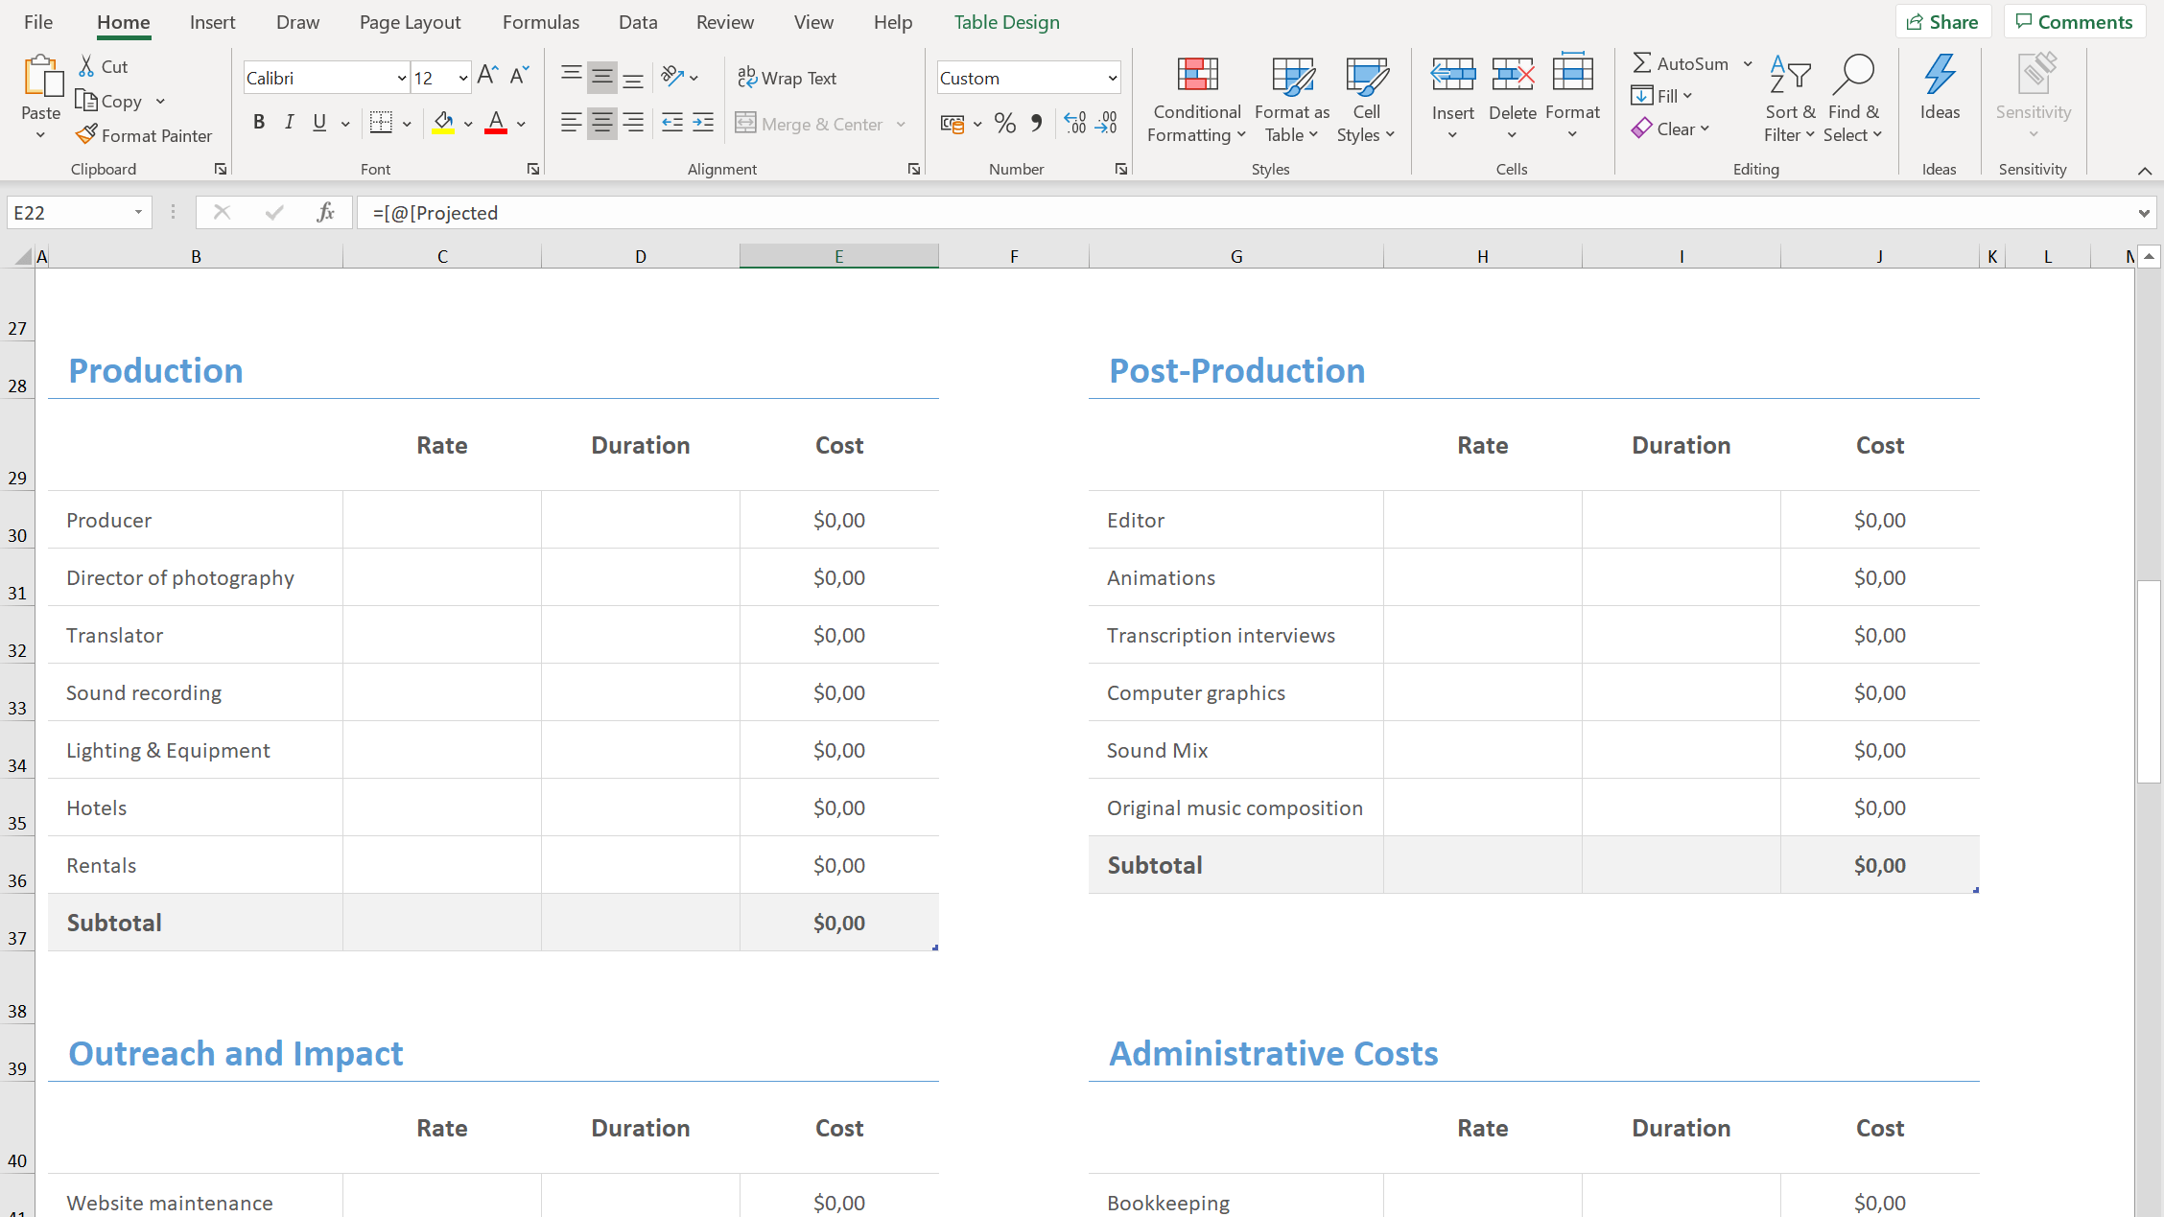Expand the AutoSum dropdown arrow
Viewport: 2164px width, 1217px height.
(x=1748, y=64)
